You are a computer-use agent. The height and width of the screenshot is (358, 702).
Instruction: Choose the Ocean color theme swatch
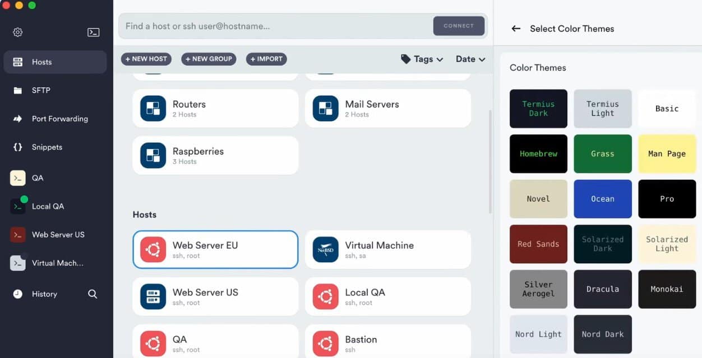[603, 199]
